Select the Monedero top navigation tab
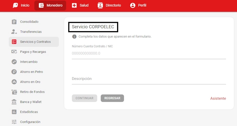This screenshot has height=126, width=237. tap(50, 5)
